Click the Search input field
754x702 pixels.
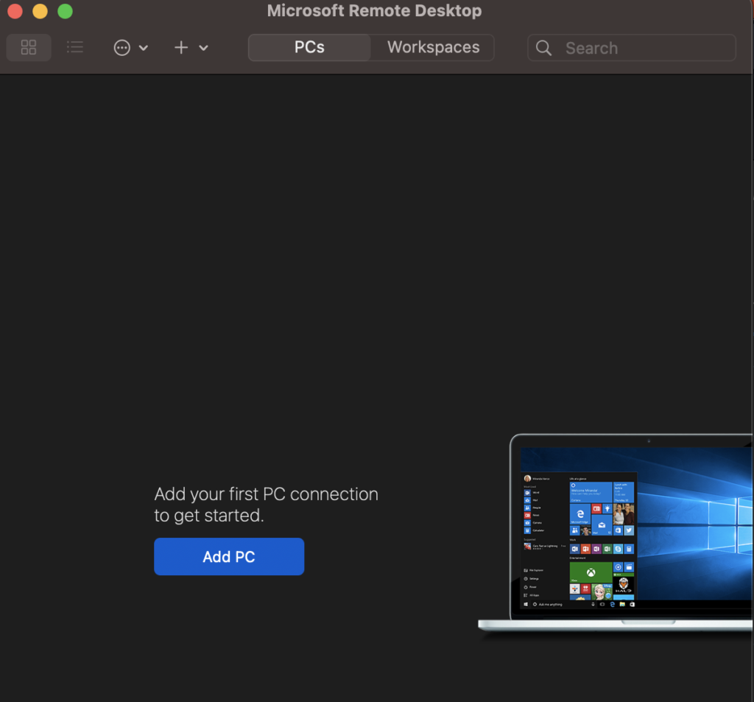click(631, 48)
